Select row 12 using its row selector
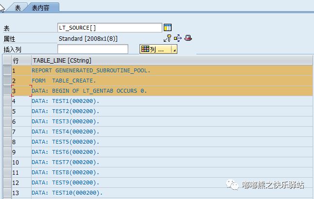Image resolution: width=314 pixels, height=199 pixels. [x=7, y=182]
